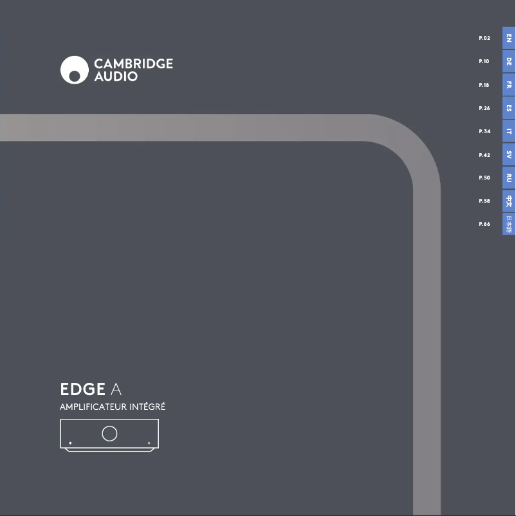Switch to the FR language tab
Screen dimensions: 516x516
click(x=508, y=85)
